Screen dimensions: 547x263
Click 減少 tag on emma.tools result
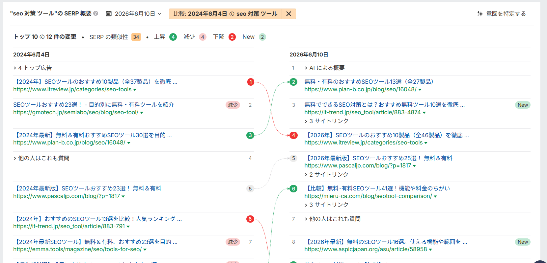tap(233, 242)
